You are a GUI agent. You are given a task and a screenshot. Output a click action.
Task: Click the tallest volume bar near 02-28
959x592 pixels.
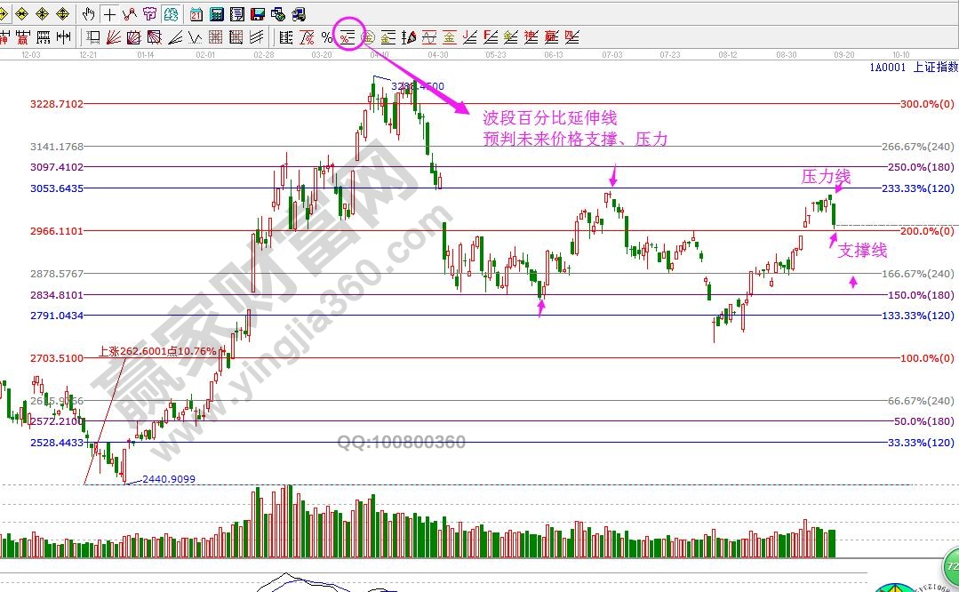coord(287,520)
